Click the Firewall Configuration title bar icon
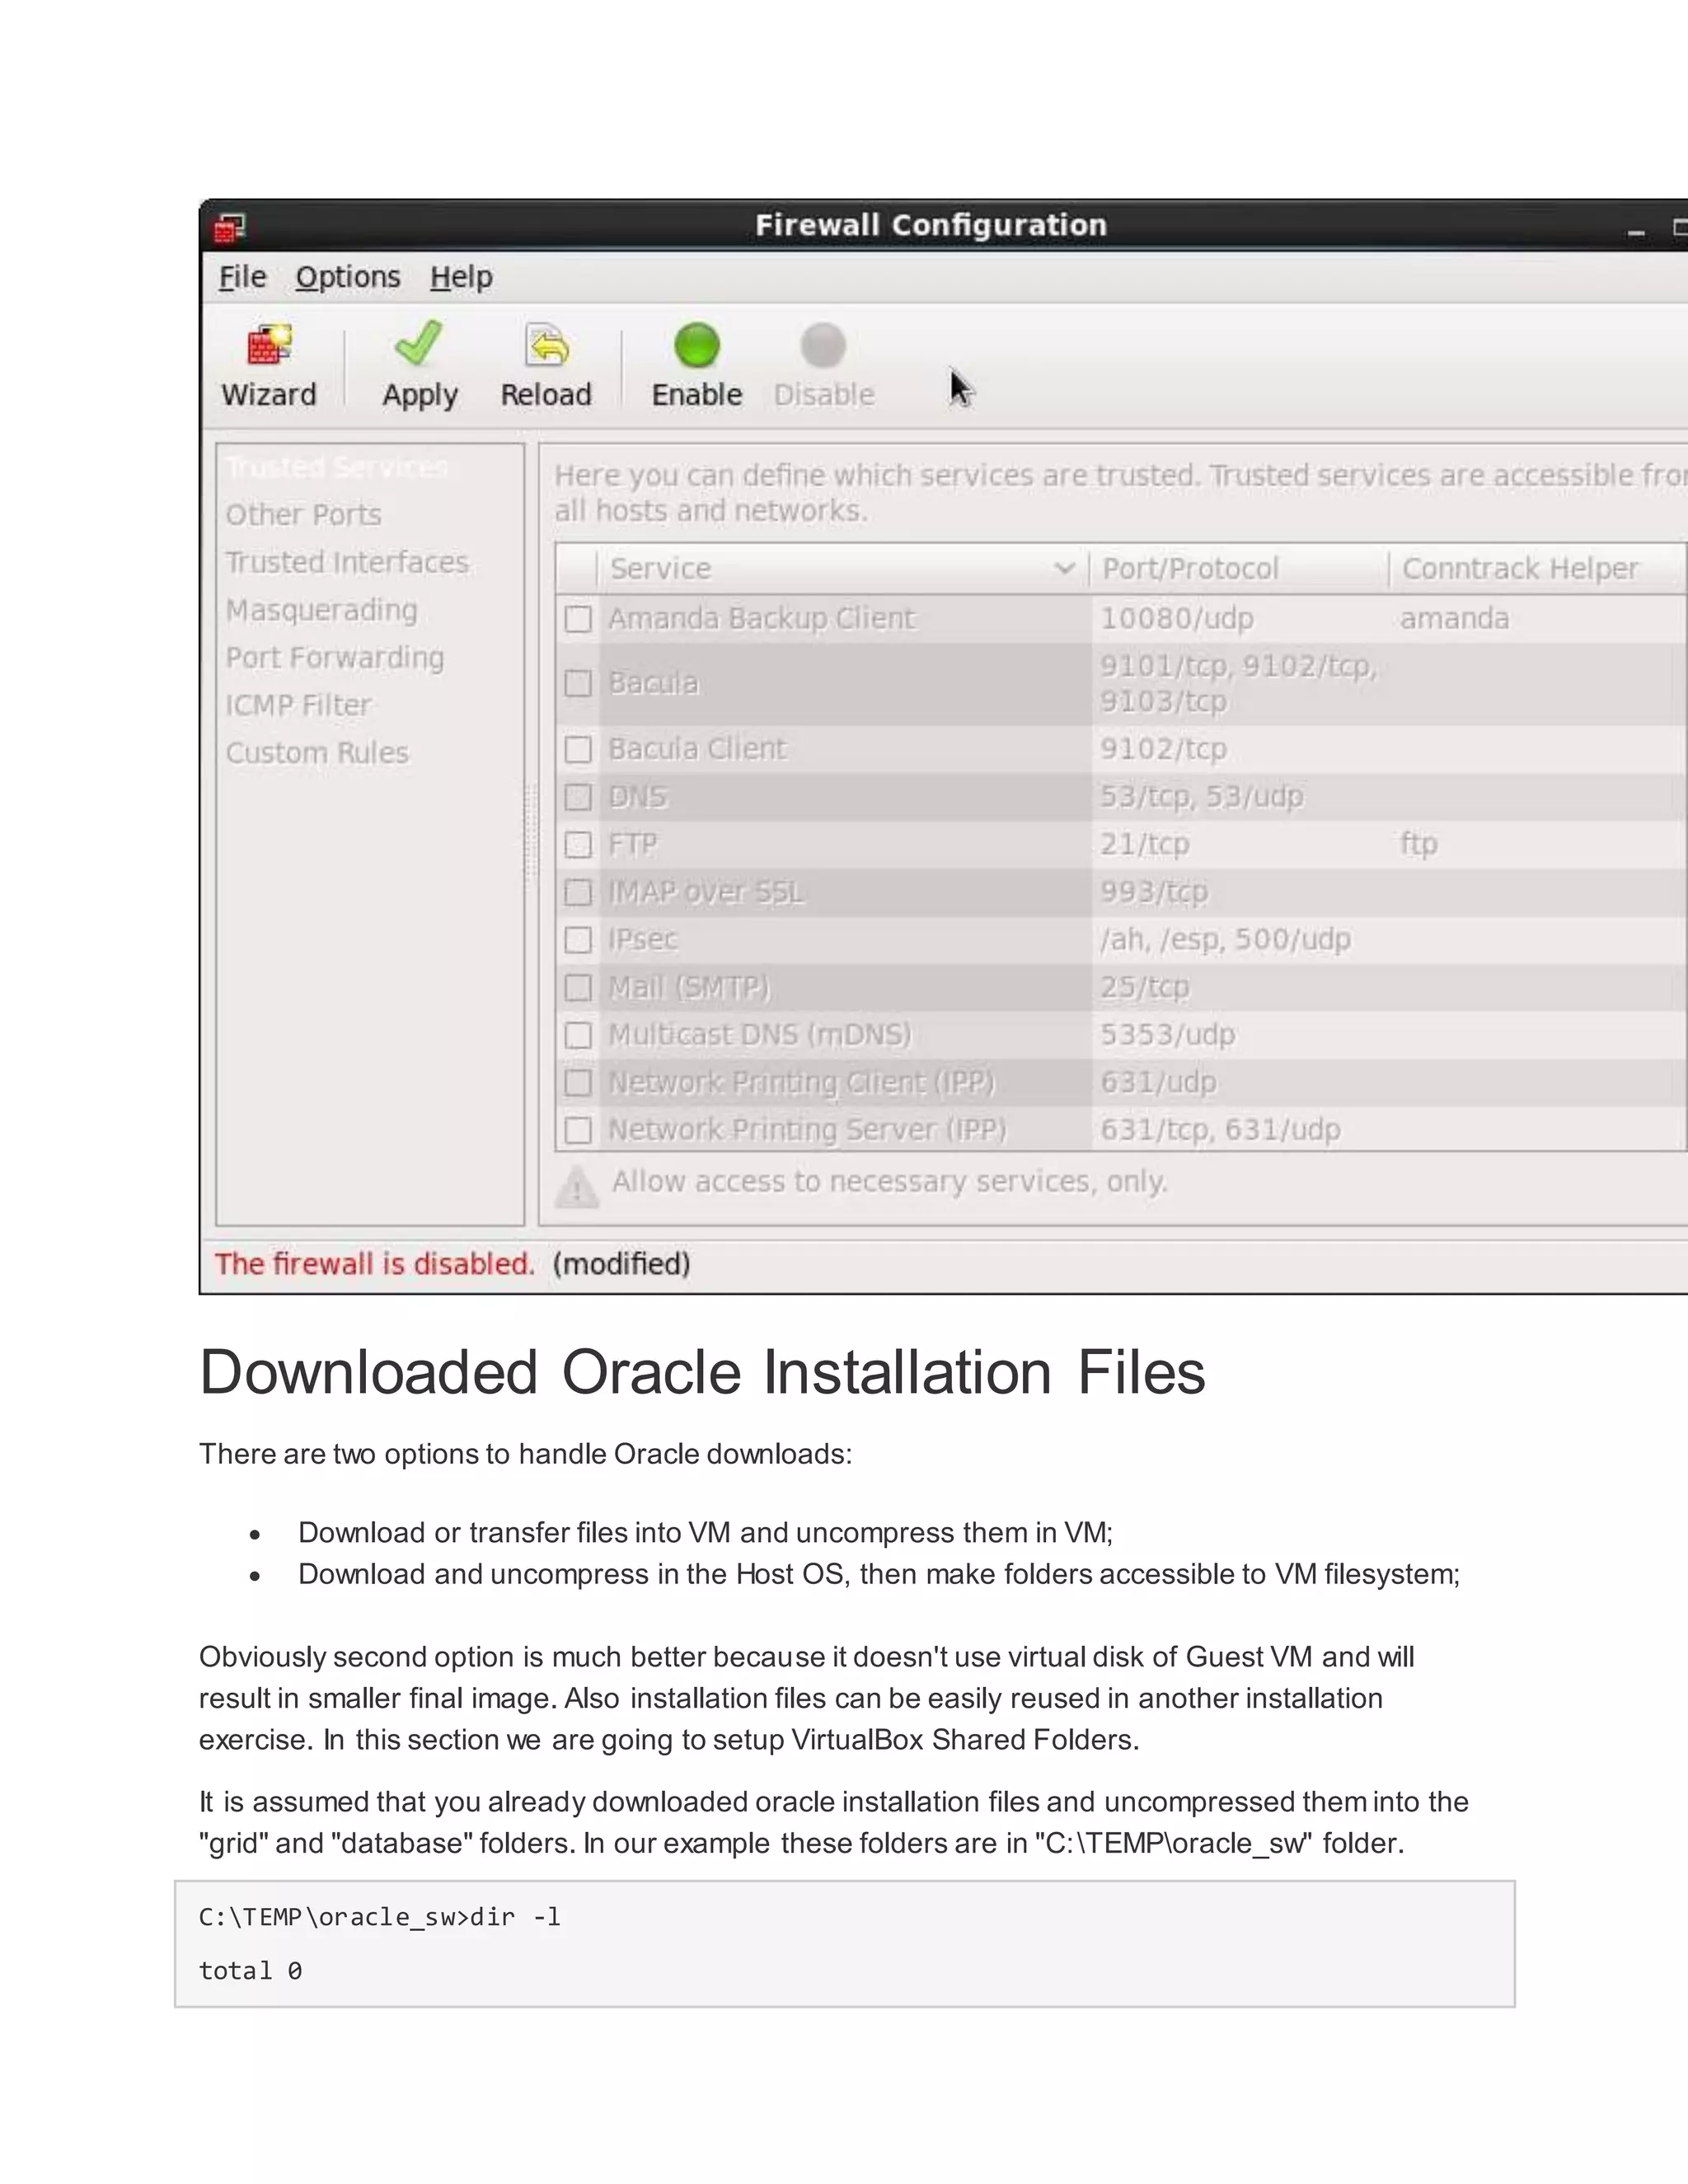This screenshot has width=1688, height=2184. click(229, 227)
